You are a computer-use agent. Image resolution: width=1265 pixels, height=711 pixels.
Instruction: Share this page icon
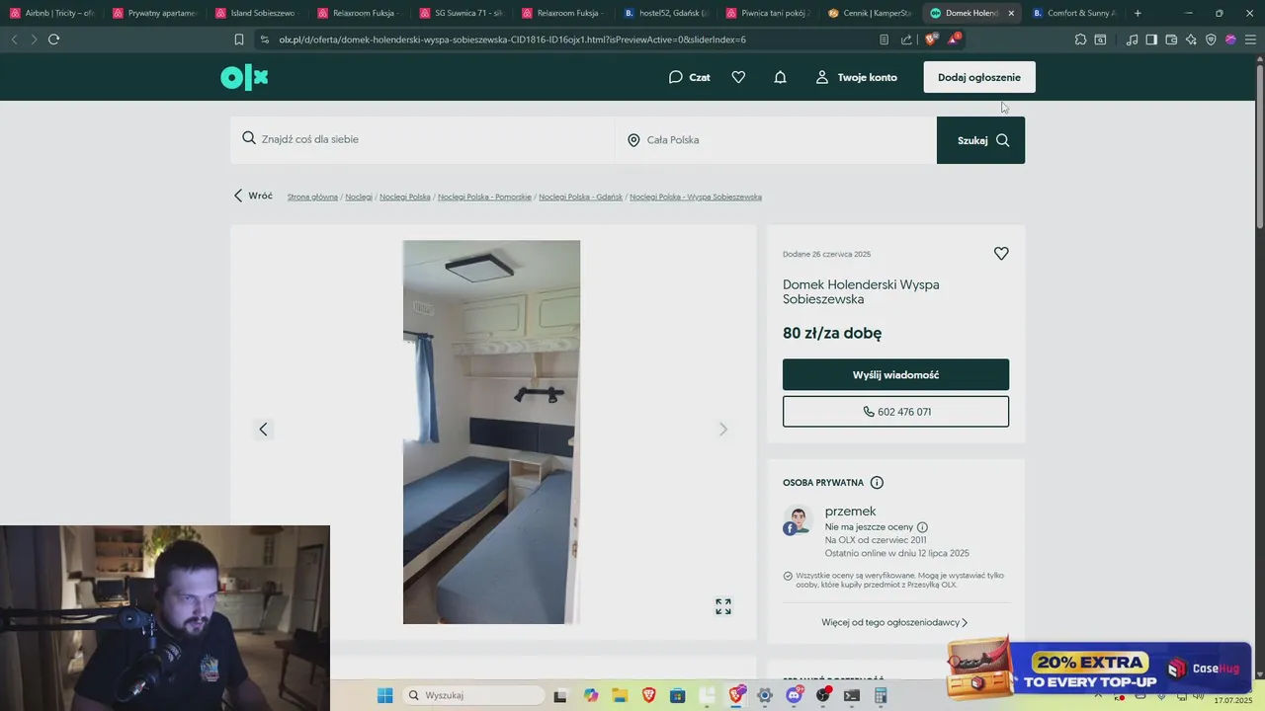[906, 39]
